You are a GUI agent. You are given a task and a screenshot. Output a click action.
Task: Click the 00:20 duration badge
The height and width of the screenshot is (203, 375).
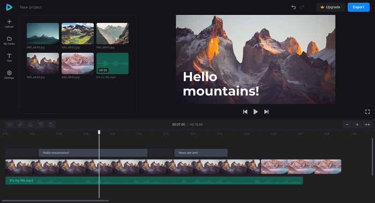[103, 70]
